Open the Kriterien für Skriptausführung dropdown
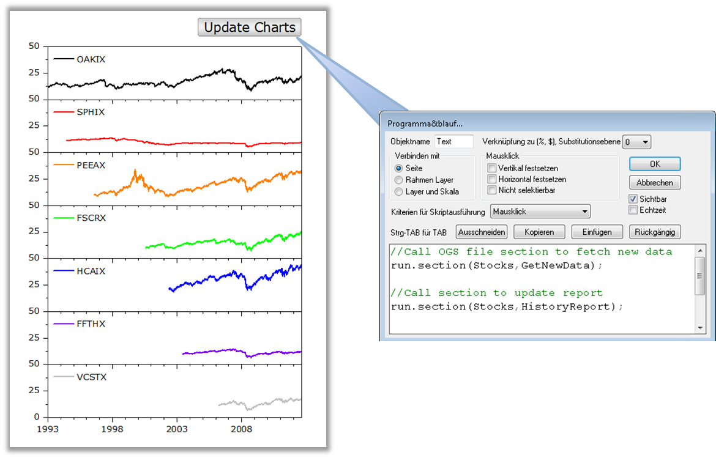Image resolution: width=716 pixels, height=458 pixels. coord(540,212)
